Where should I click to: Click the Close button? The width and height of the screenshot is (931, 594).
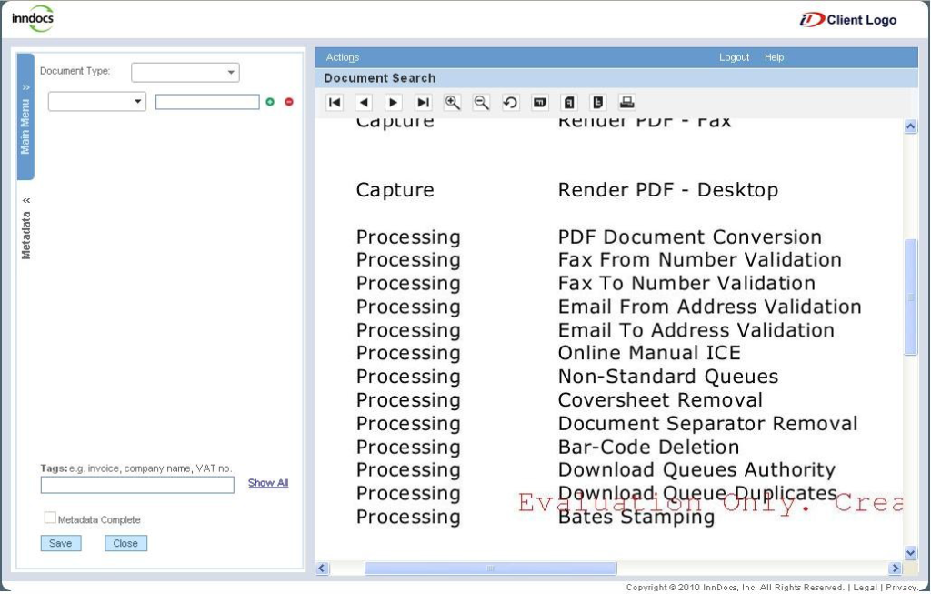pyautogui.click(x=125, y=543)
